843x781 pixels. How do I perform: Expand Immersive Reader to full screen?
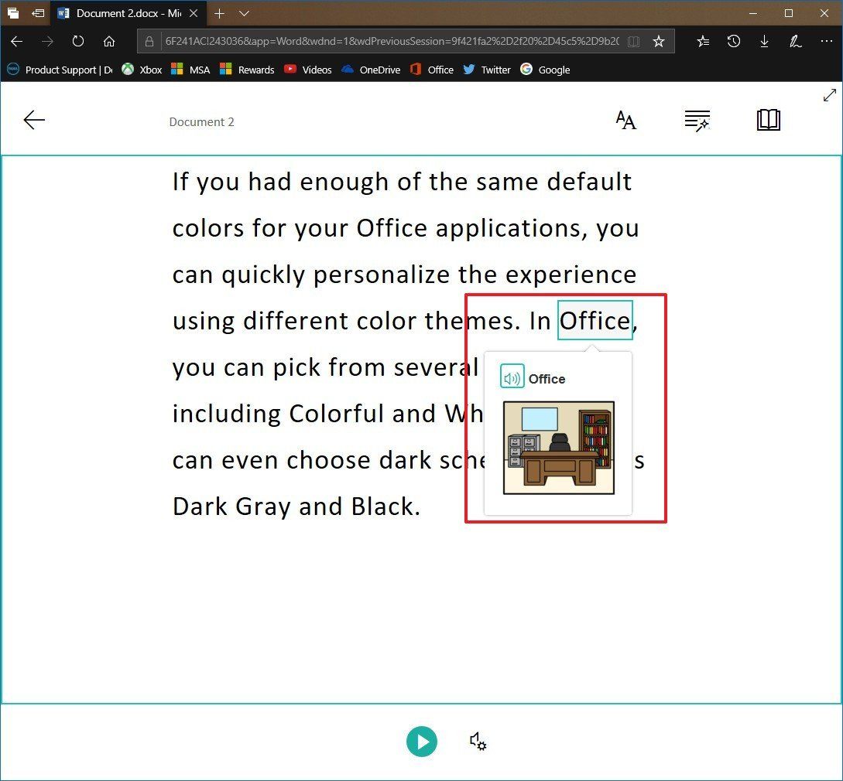pyautogui.click(x=830, y=94)
